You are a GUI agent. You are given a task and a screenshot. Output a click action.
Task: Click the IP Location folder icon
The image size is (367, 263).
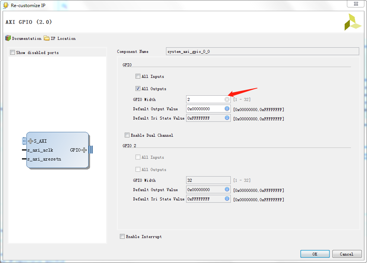click(x=46, y=38)
